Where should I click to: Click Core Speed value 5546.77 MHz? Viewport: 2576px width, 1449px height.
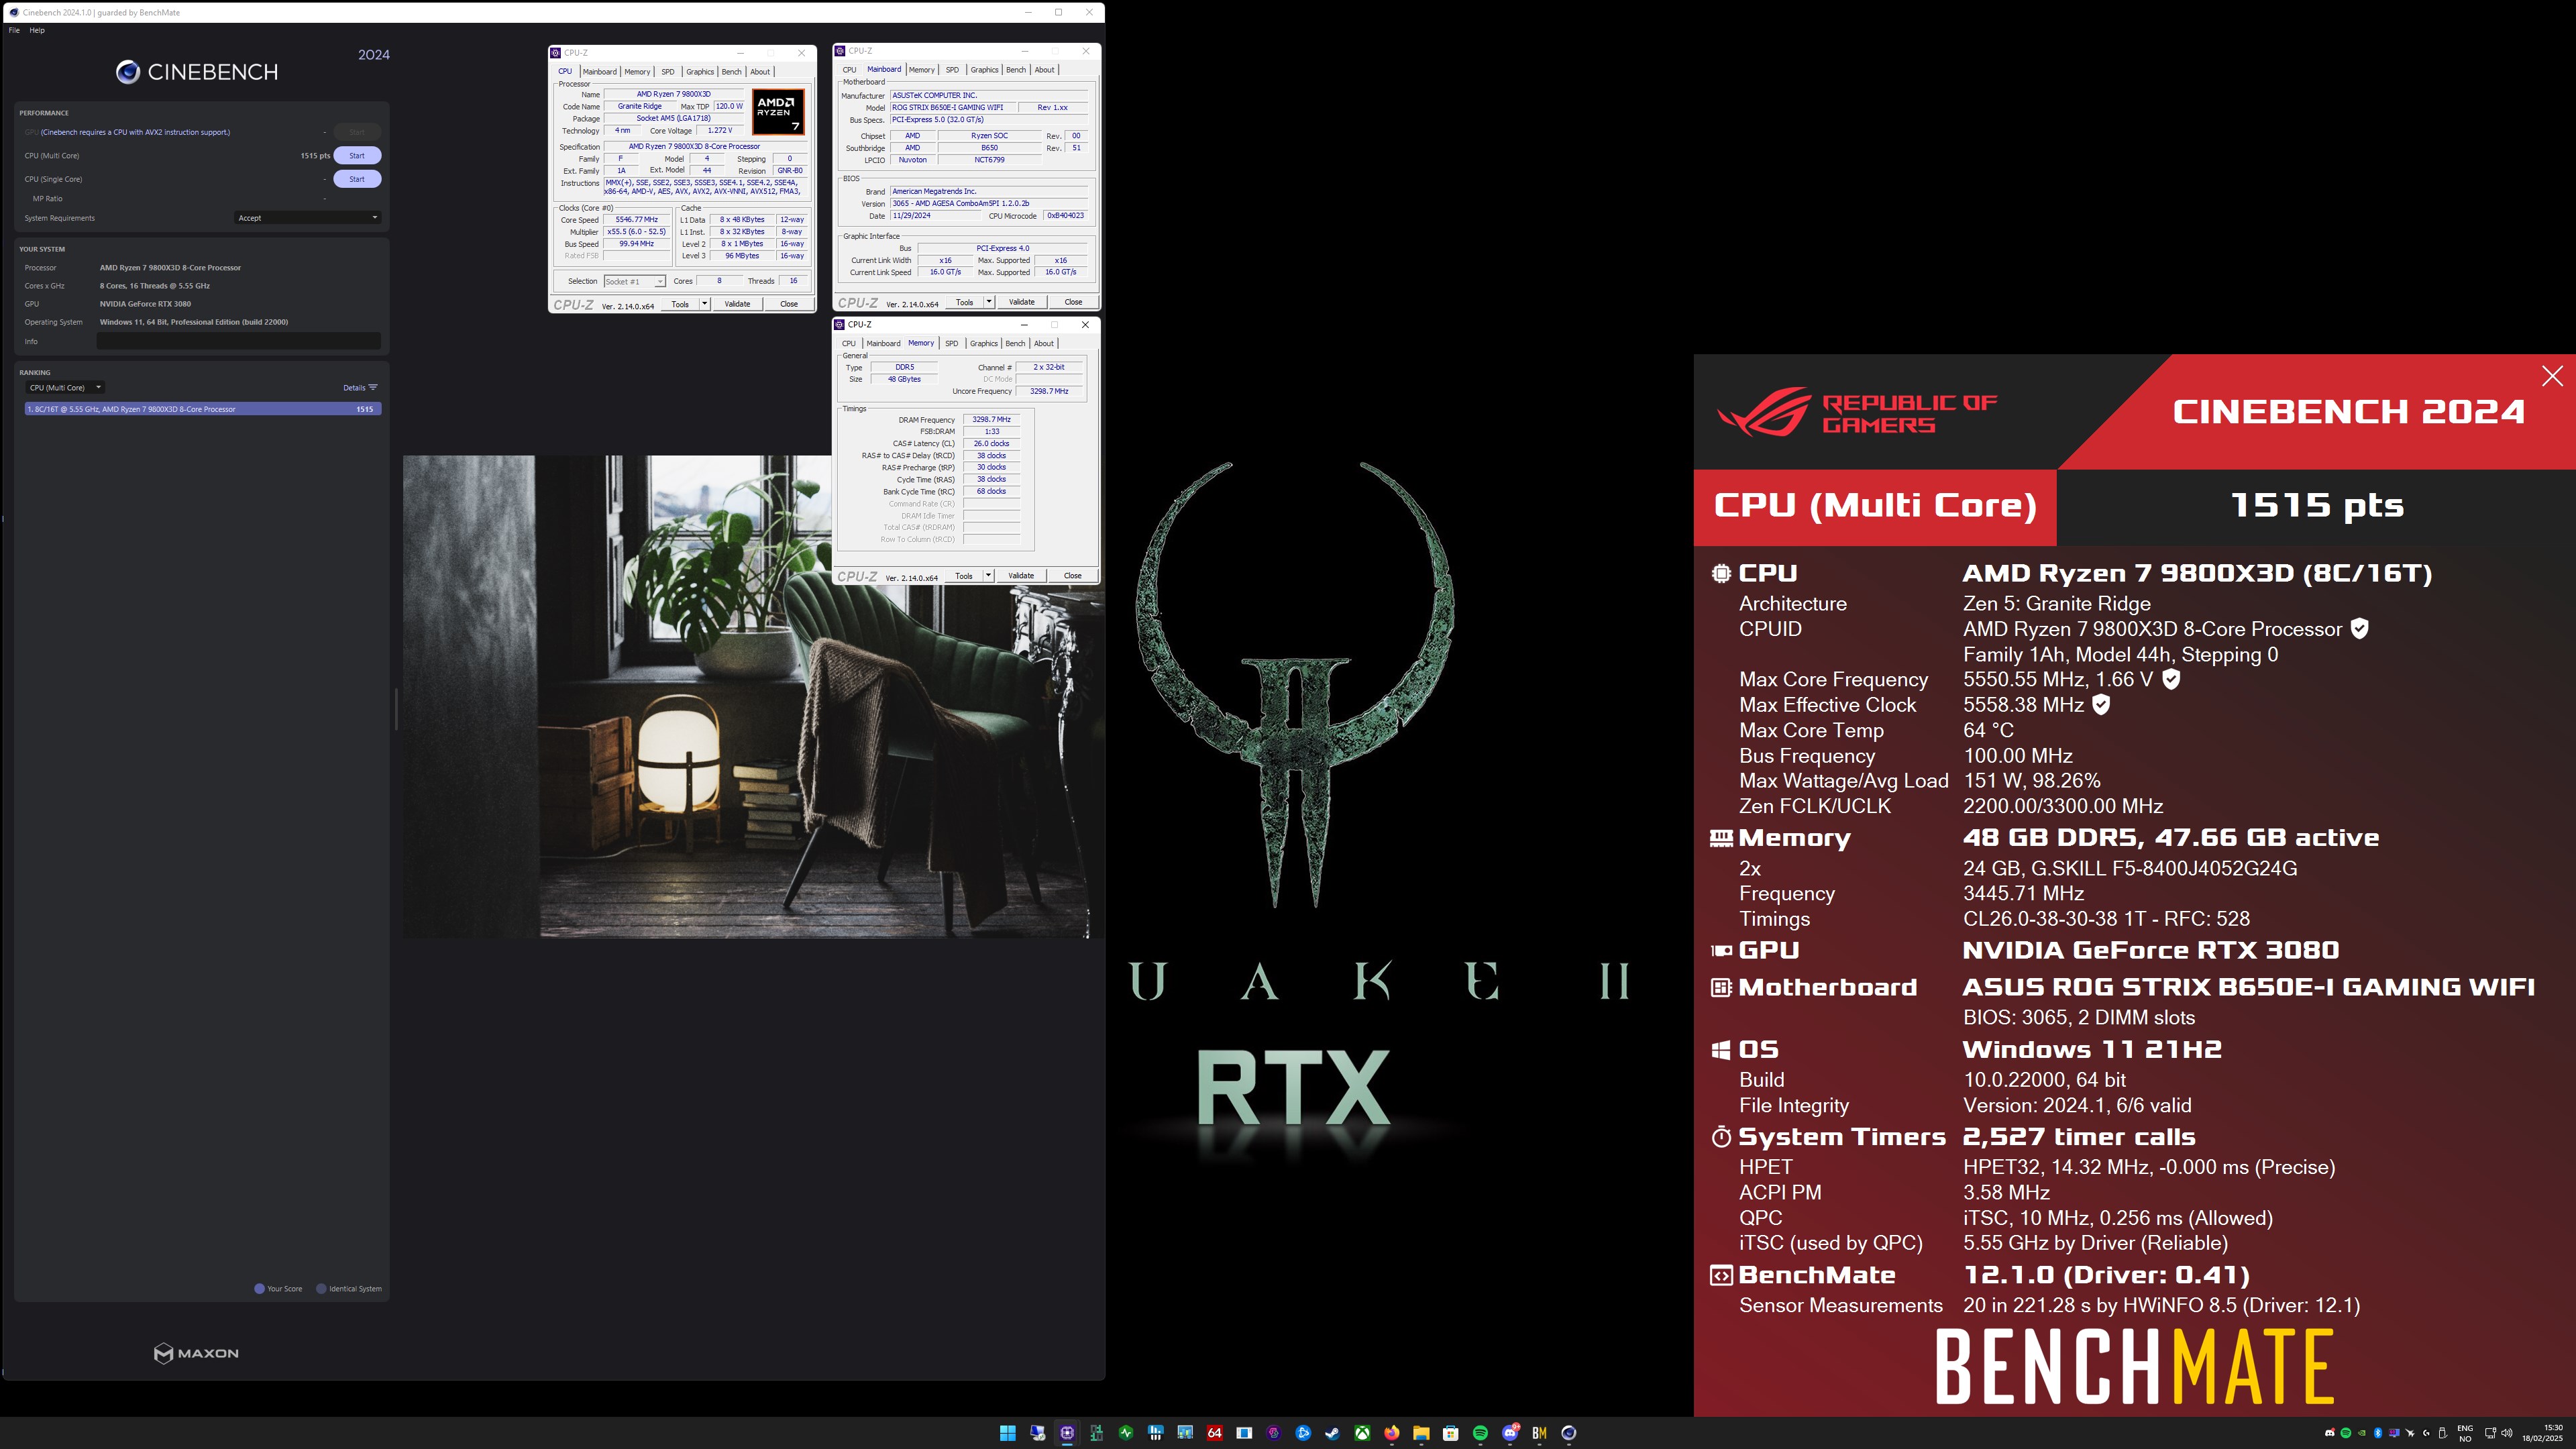pyautogui.click(x=637, y=220)
